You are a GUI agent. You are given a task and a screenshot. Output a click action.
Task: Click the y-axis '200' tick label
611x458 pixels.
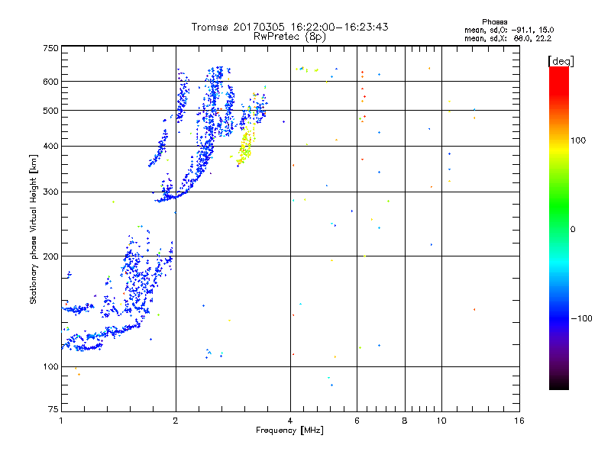(x=50, y=256)
